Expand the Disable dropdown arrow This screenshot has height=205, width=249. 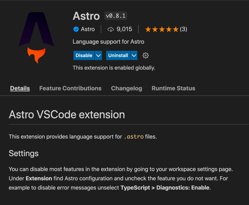(x=98, y=55)
